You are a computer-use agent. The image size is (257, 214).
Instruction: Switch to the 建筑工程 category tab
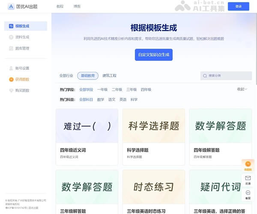click(x=109, y=76)
